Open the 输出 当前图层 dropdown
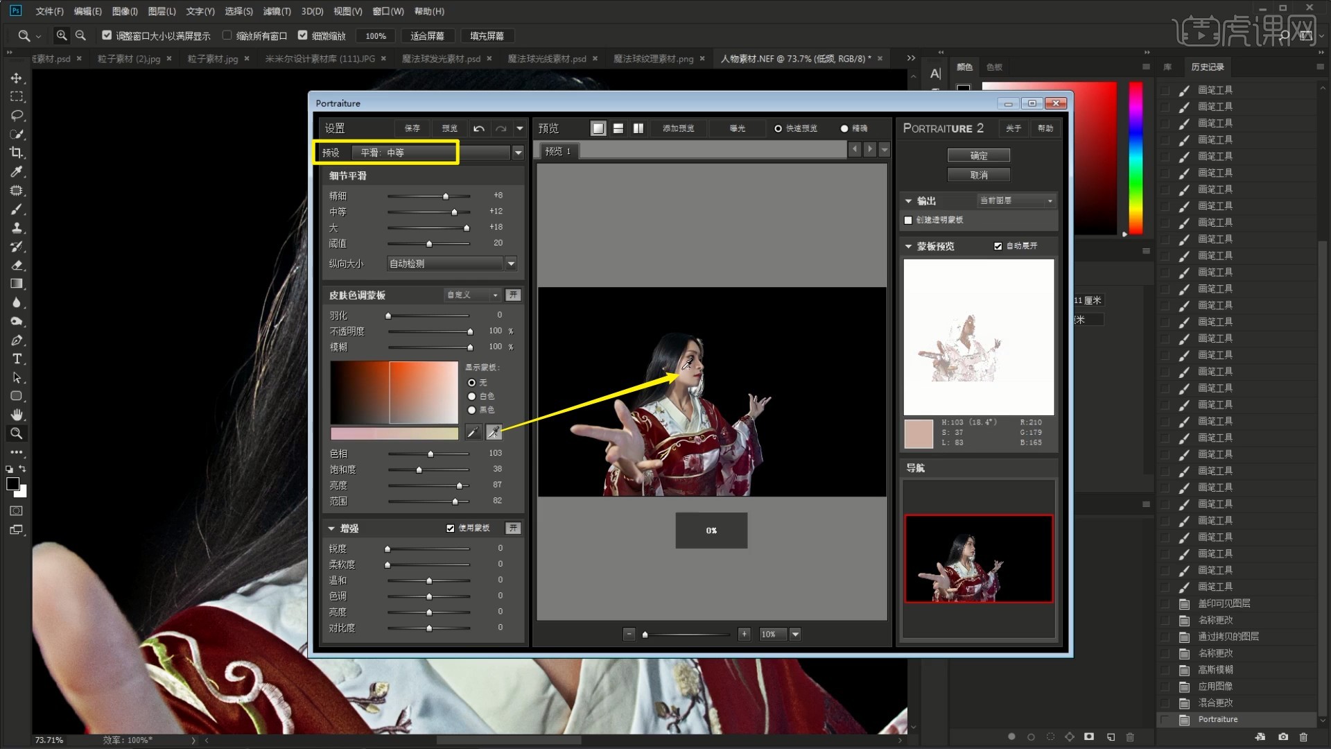1331x749 pixels. (1016, 200)
